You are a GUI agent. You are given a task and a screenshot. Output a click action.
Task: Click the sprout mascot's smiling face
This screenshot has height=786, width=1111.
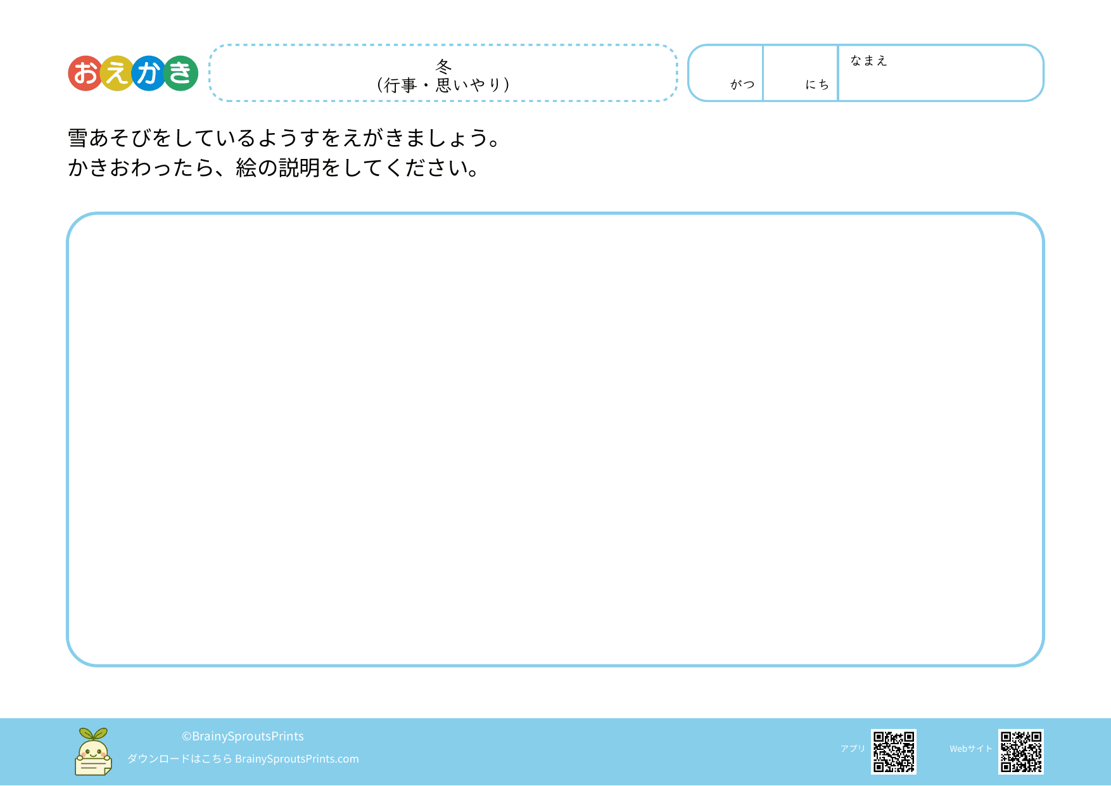tap(94, 752)
